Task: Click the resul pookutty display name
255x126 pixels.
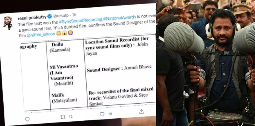Action: coord(32,18)
